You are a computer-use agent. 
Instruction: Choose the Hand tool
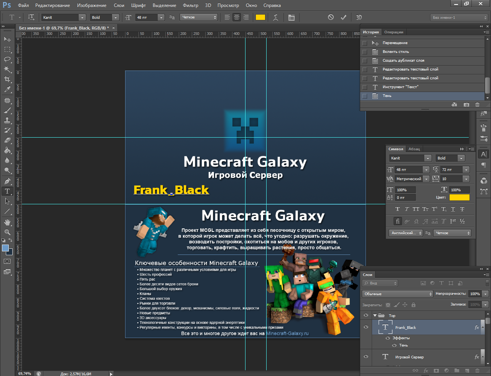(x=7, y=222)
